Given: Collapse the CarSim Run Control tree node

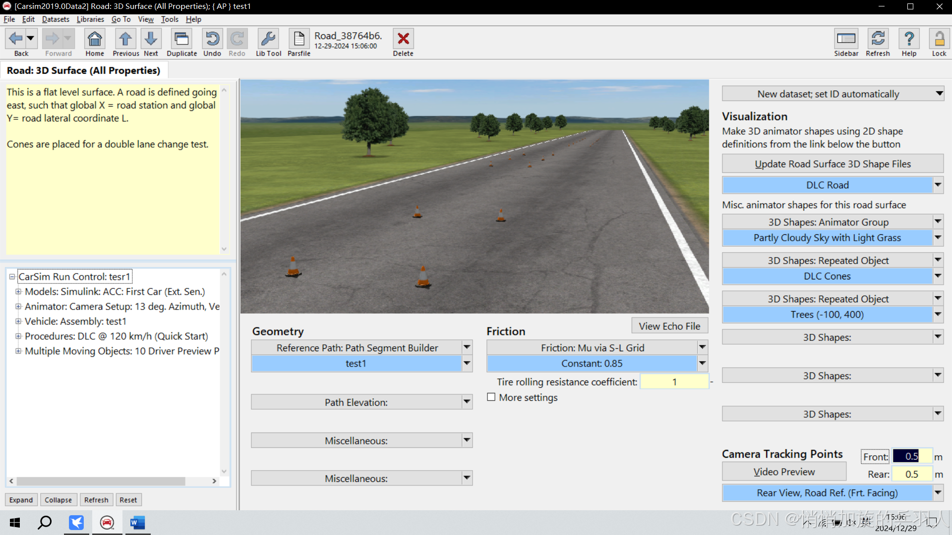Looking at the screenshot, I should pyautogui.click(x=12, y=277).
